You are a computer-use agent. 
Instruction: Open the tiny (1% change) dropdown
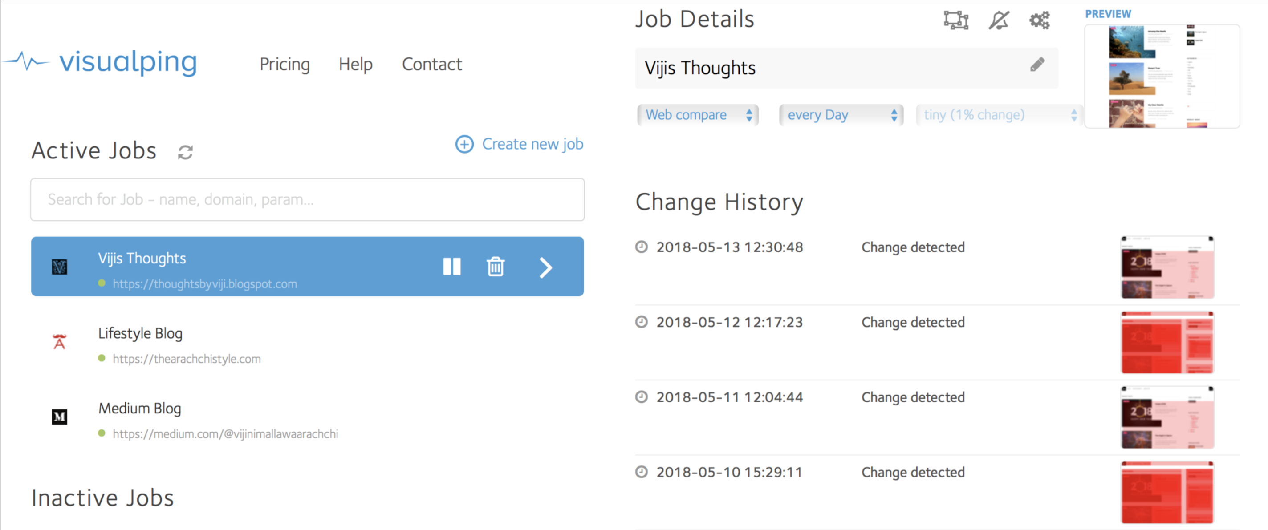point(999,115)
